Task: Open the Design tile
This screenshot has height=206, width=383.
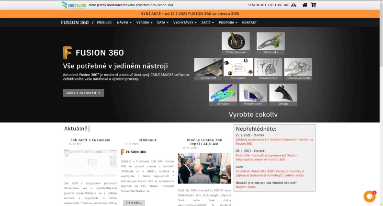Action: click(283, 95)
